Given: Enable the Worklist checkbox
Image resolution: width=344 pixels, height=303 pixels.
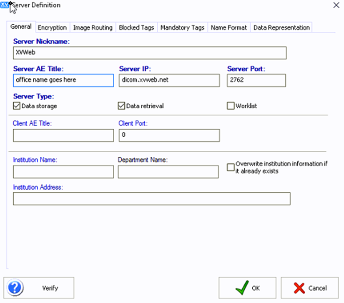Looking at the screenshot, I should click(231, 106).
